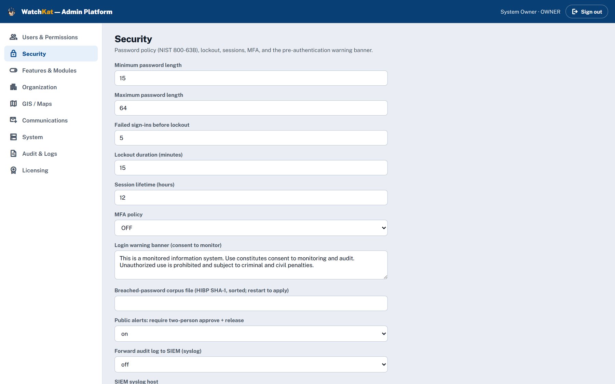The width and height of the screenshot is (615, 384).
Task: Click the Licensing badge icon
Action: tap(13, 170)
